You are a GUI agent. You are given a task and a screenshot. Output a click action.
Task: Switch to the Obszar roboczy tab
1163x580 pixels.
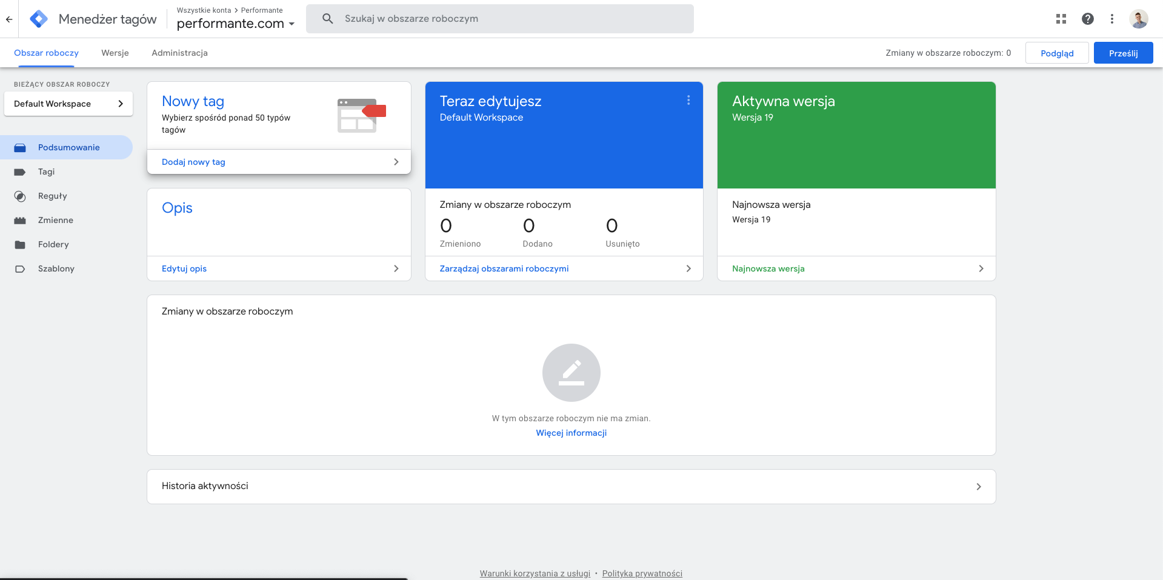[x=46, y=53]
